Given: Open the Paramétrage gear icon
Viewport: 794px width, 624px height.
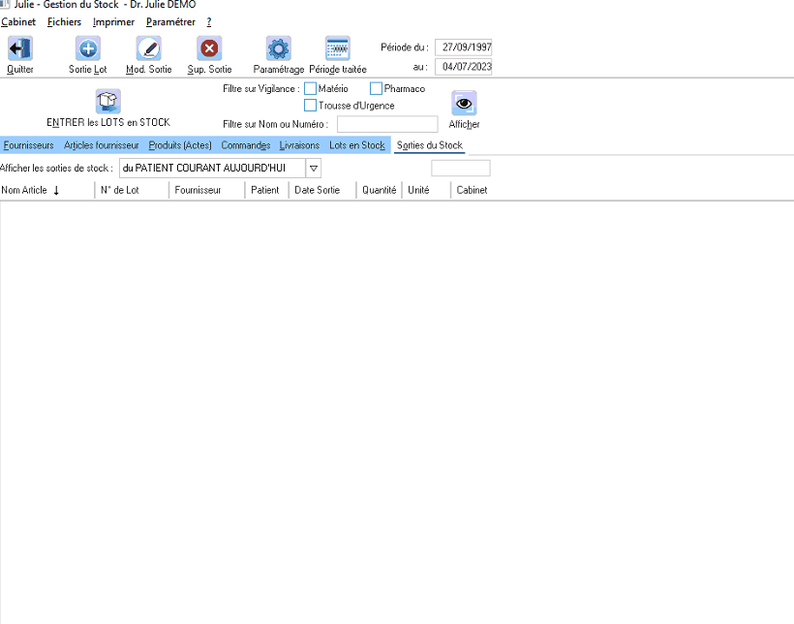Looking at the screenshot, I should pyautogui.click(x=279, y=48).
